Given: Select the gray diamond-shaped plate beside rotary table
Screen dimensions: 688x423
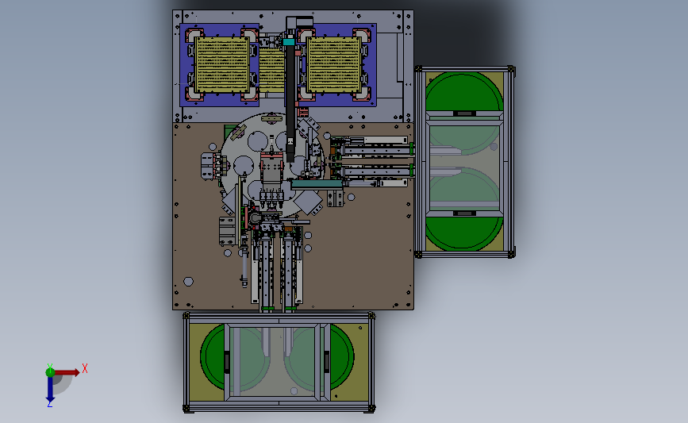Looking at the screenshot, I should tap(309, 202).
